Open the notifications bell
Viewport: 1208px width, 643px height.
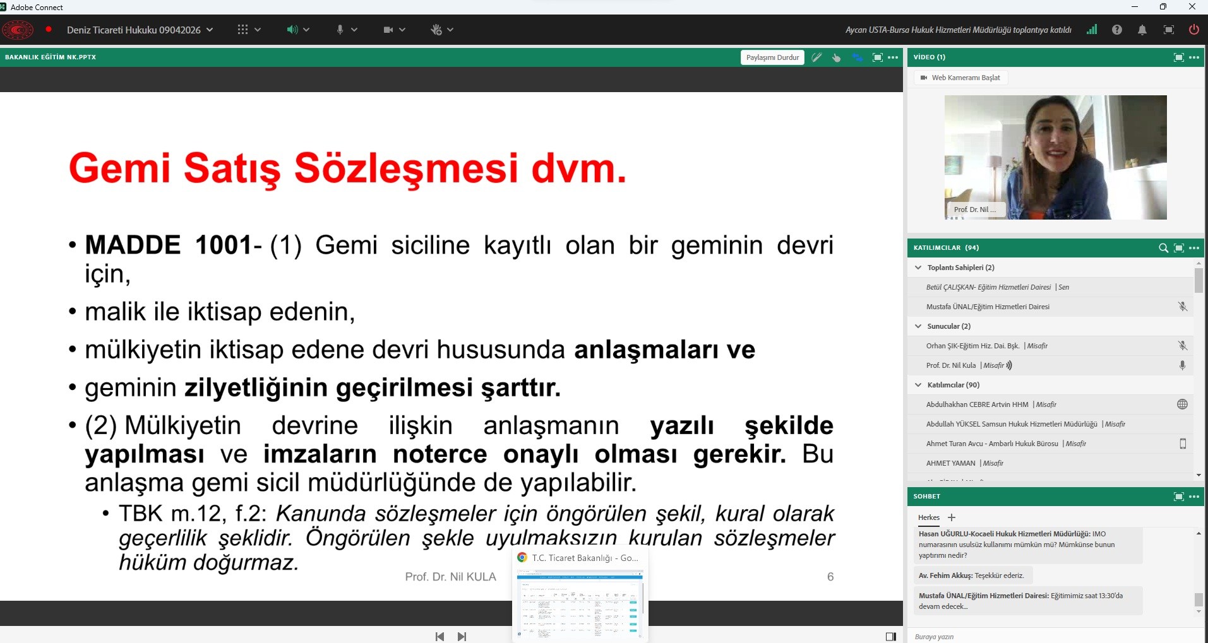click(1142, 30)
